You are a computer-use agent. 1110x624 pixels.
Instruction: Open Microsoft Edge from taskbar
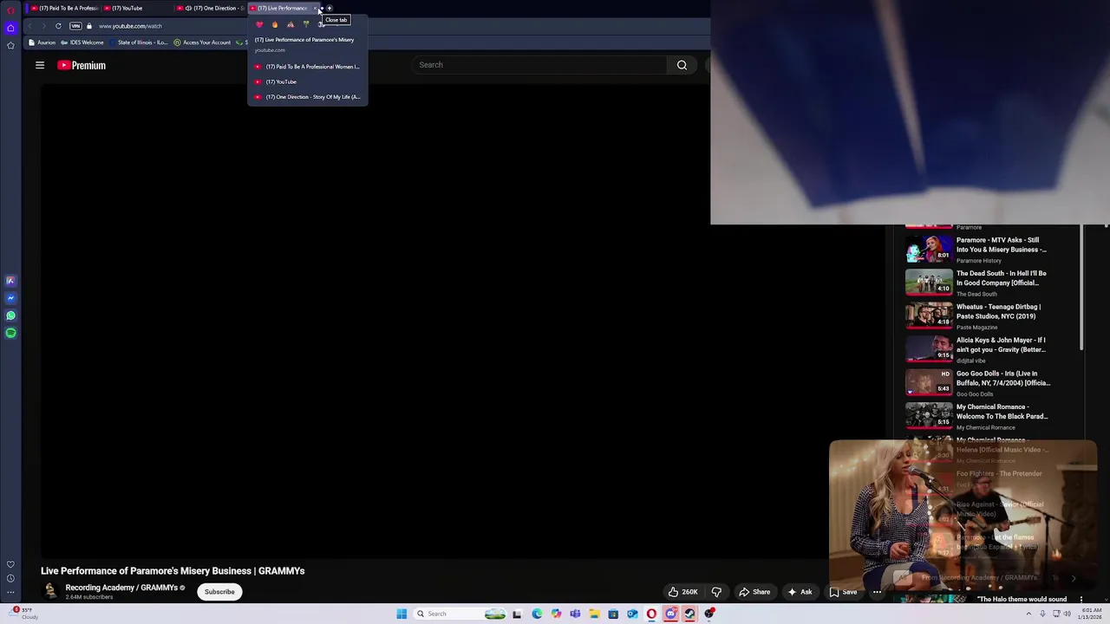(537, 614)
